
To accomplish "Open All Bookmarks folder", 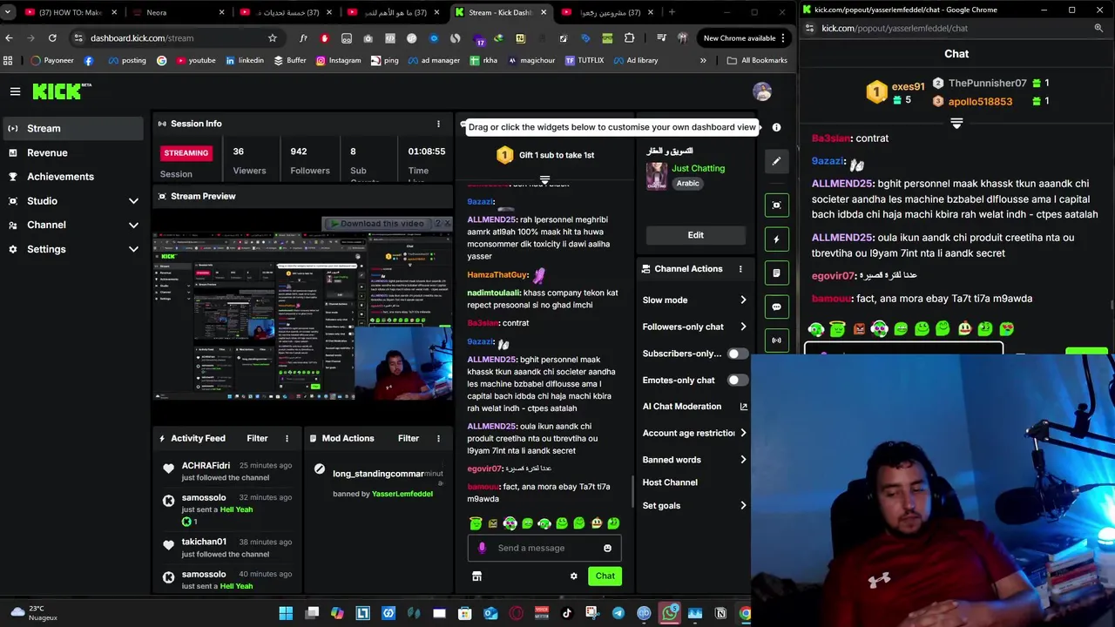I will pos(757,60).
